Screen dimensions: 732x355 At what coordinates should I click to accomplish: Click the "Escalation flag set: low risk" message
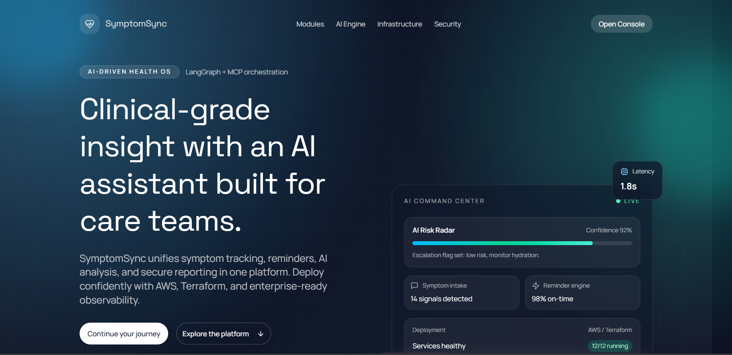pyautogui.click(x=476, y=255)
